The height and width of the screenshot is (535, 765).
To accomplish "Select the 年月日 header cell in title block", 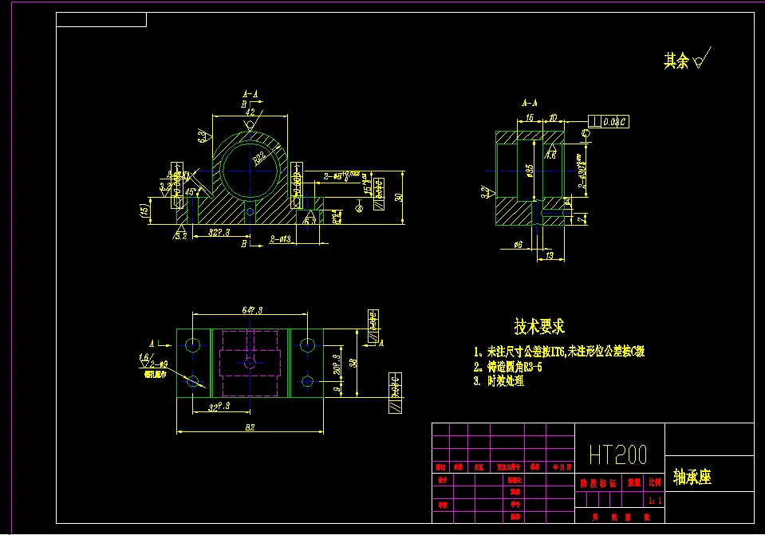I will coord(562,467).
